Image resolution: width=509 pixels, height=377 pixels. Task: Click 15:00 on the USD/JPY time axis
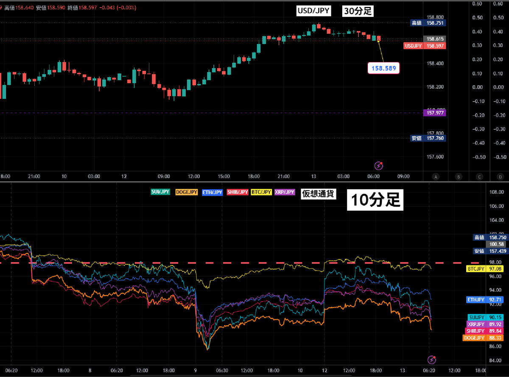(x=224, y=176)
